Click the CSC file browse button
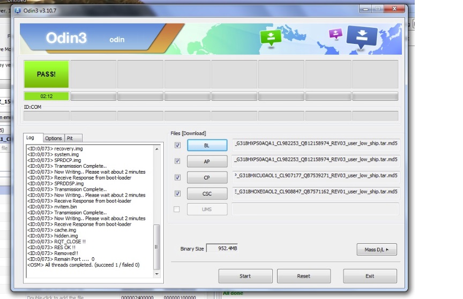The width and height of the screenshot is (463, 299). tap(207, 193)
